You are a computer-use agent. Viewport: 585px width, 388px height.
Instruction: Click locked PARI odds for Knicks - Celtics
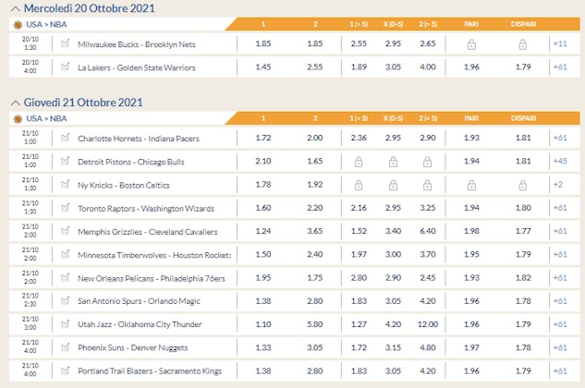pos(471,185)
